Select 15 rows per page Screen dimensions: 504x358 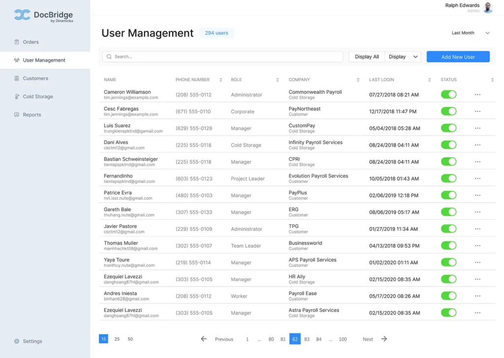(x=103, y=339)
